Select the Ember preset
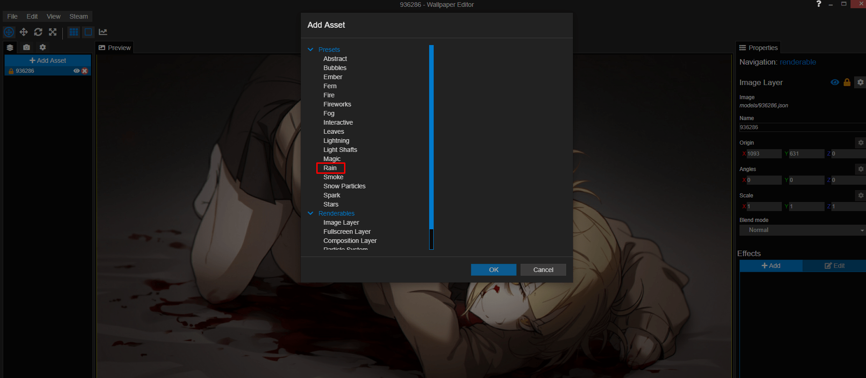Viewport: 866px width, 378px height. (x=333, y=77)
